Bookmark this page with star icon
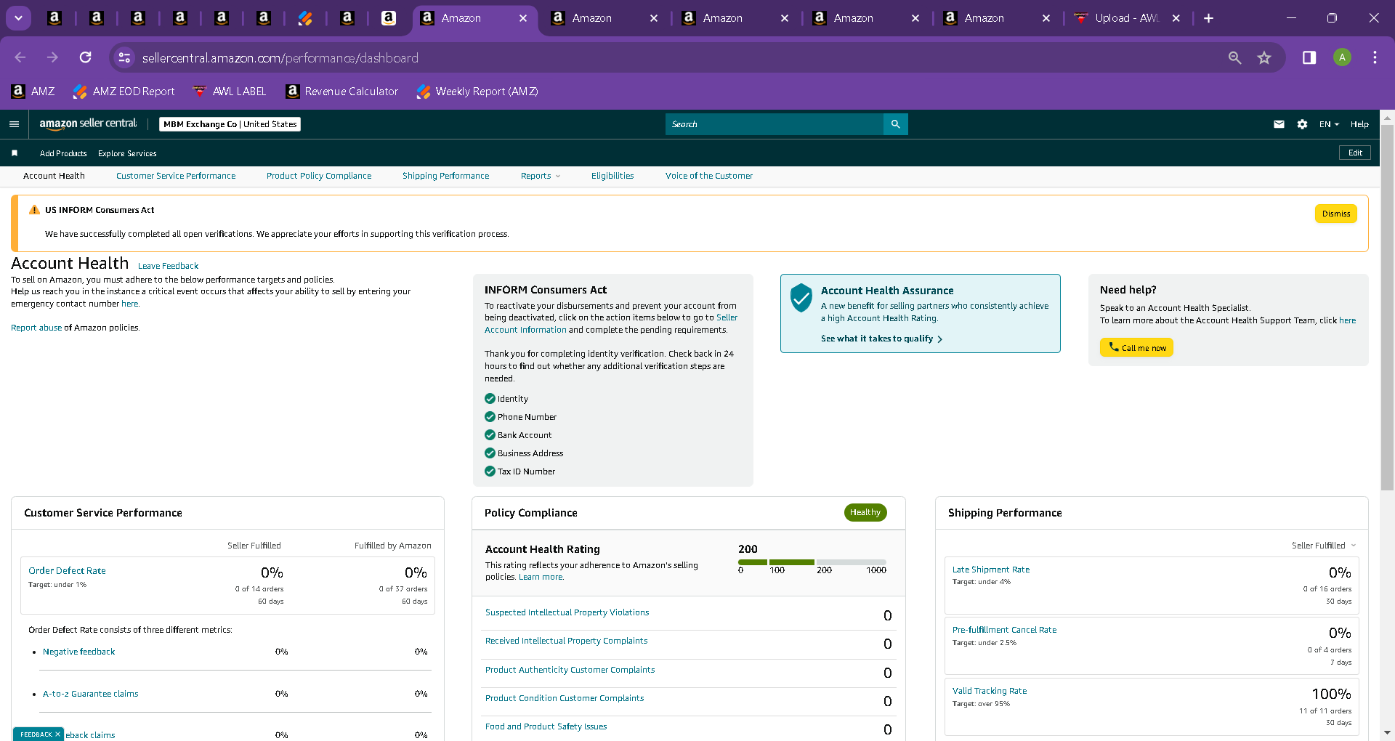 pyautogui.click(x=1264, y=57)
